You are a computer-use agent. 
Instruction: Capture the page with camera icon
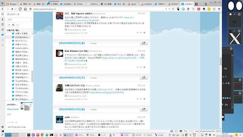coord(172,131)
